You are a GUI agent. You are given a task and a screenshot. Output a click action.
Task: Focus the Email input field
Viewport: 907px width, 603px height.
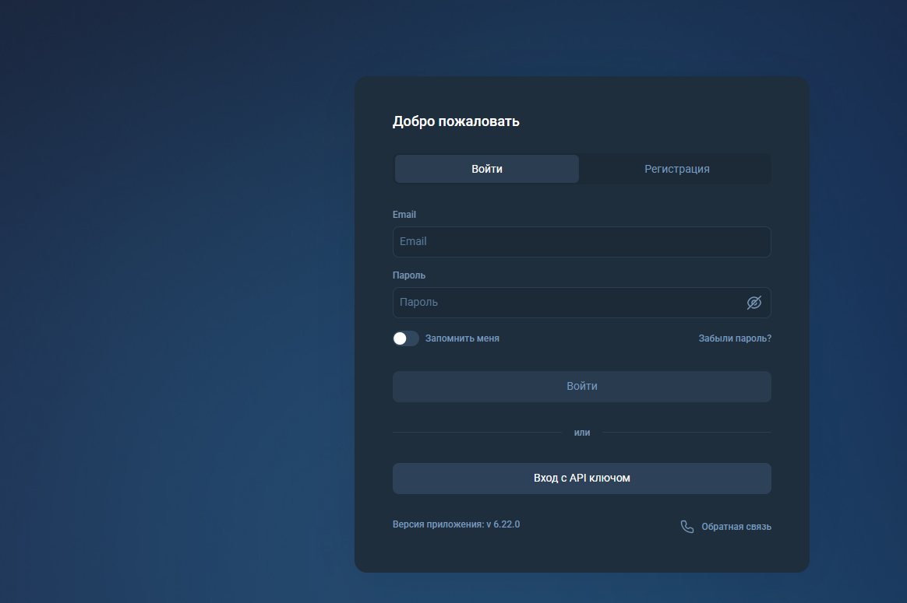[581, 241]
